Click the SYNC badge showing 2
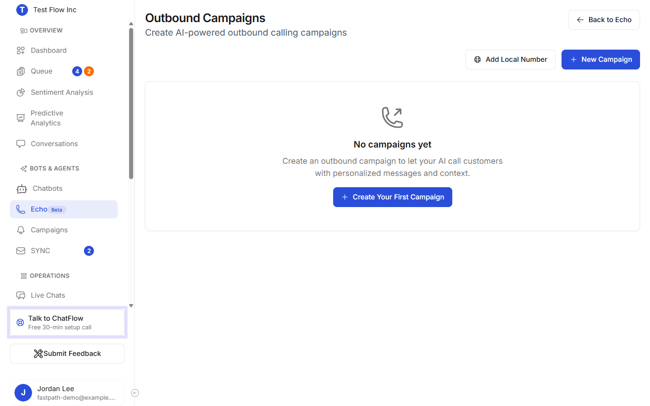Viewport: 650px width, 406px height. [89, 251]
